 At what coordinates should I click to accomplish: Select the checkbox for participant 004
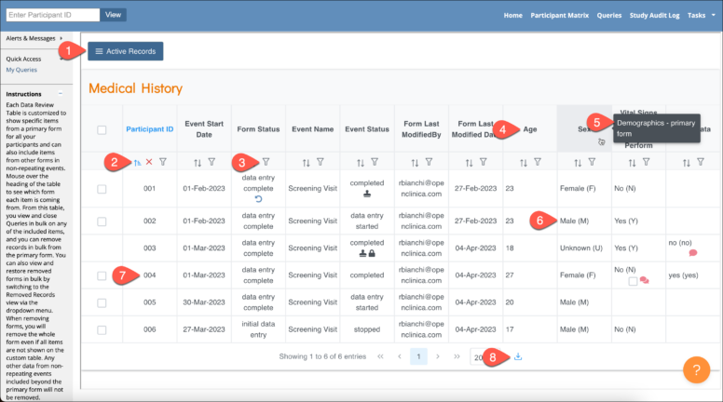tap(102, 275)
